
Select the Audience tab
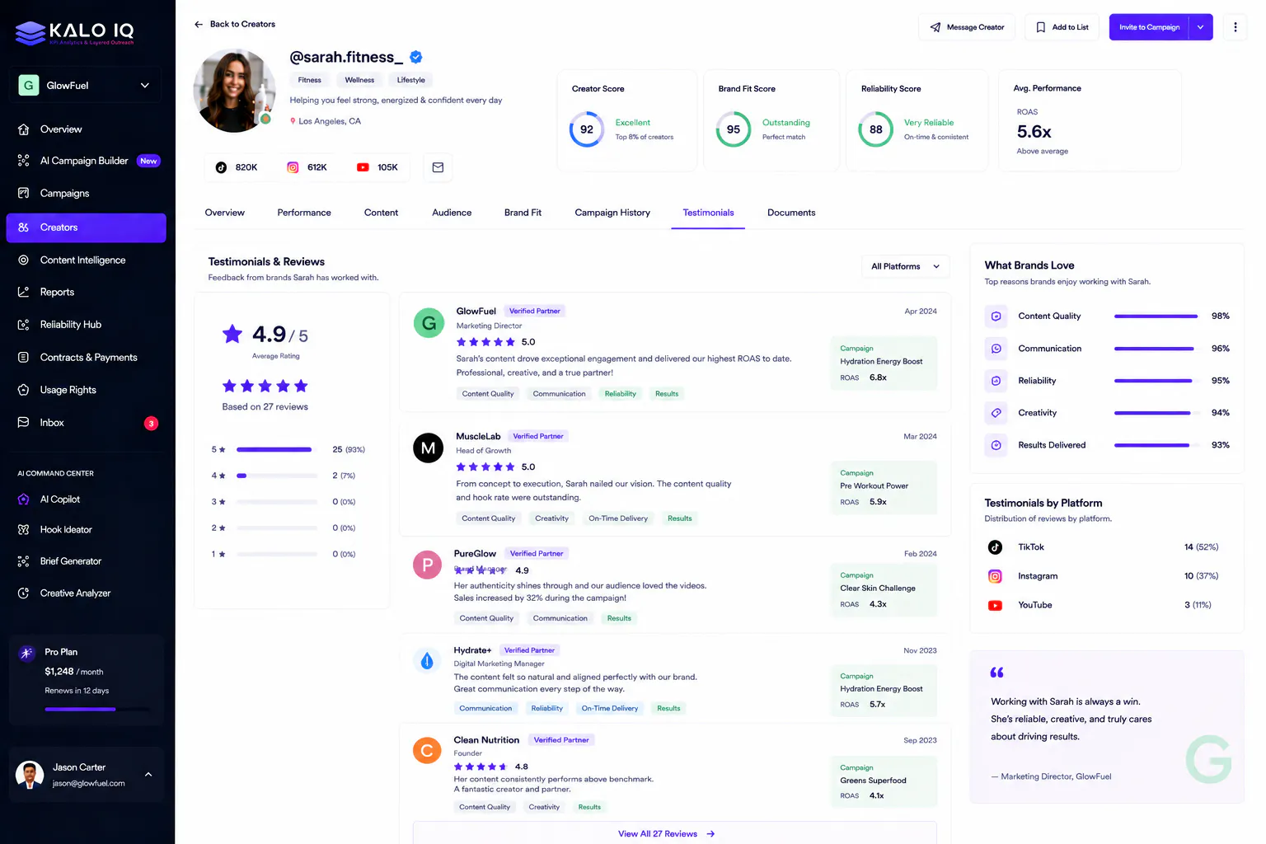click(452, 213)
